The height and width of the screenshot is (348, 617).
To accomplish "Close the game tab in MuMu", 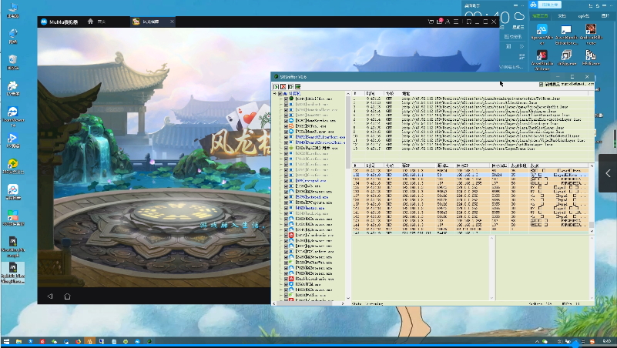I will [x=172, y=22].
